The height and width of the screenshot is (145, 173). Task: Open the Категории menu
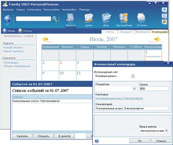[x=34, y=10]
